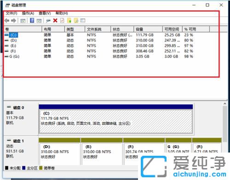Toggle the show/hide action pane icon

click(x=39, y=21)
